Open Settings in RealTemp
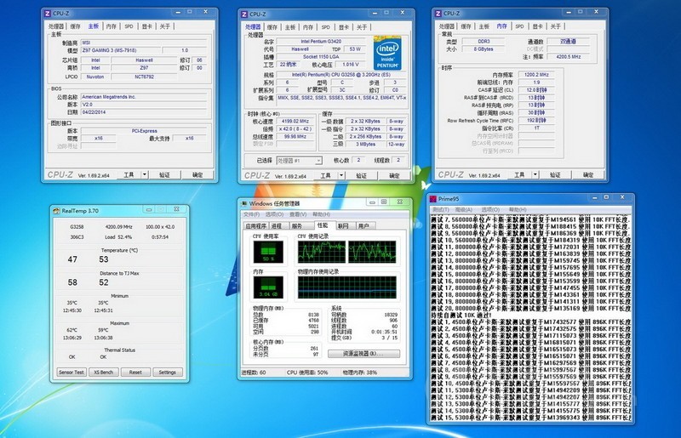The height and width of the screenshot is (438, 681). (x=167, y=373)
